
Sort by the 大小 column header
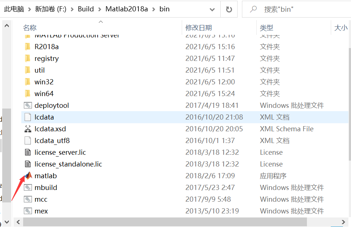pos(341,28)
